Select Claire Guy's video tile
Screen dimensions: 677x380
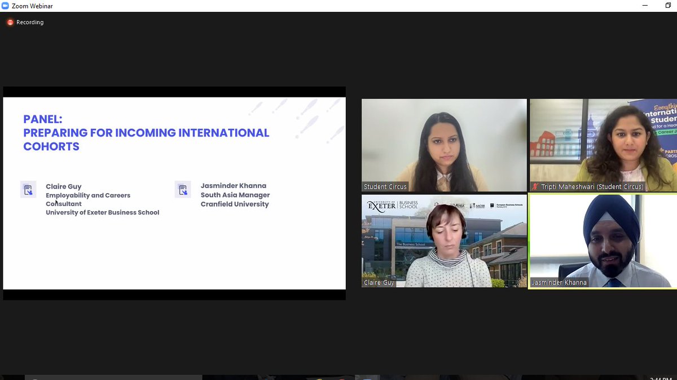444,241
